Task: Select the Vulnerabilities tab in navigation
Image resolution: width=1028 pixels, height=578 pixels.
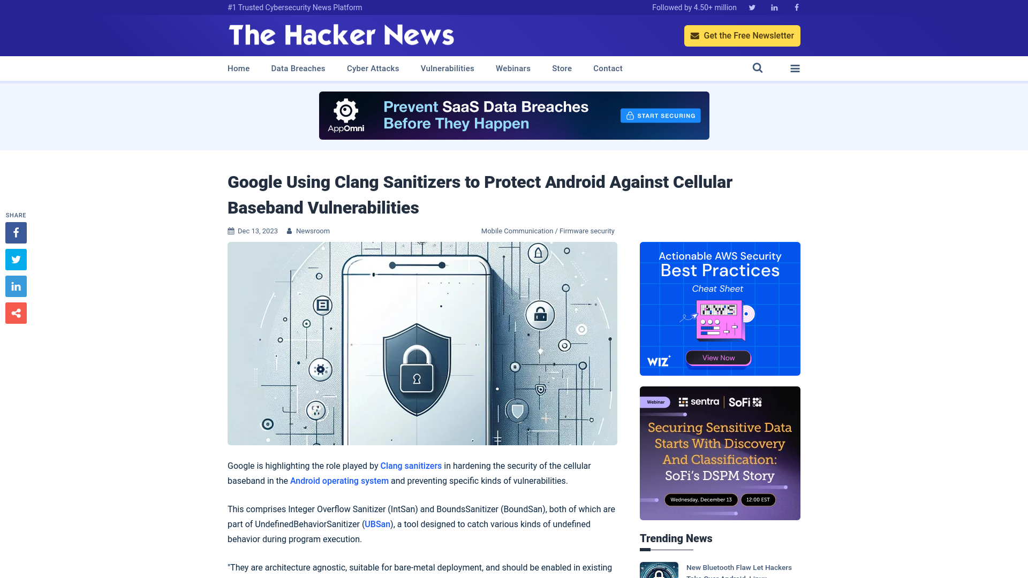Action: pos(448,69)
